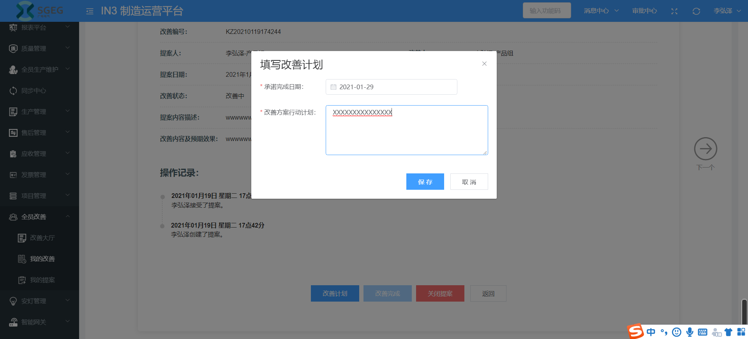Click the 保存 button
The height and width of the screenshot is (339, 748).
coord(425,182)
